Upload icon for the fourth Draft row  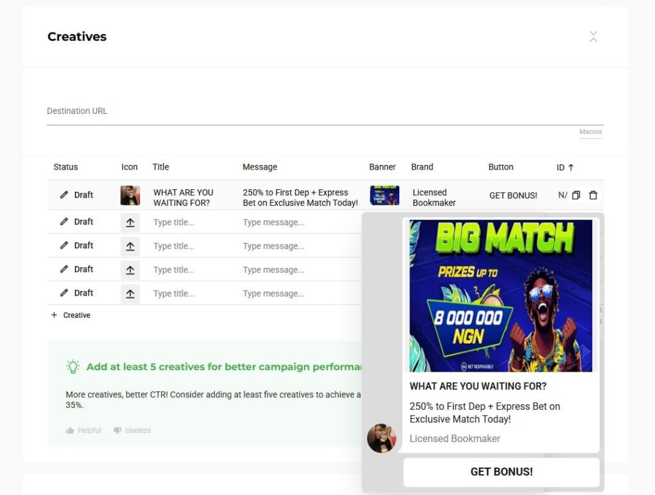[130, 270]
